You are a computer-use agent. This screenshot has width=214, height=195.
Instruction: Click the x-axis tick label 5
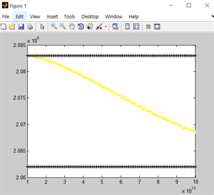point(102,182)
